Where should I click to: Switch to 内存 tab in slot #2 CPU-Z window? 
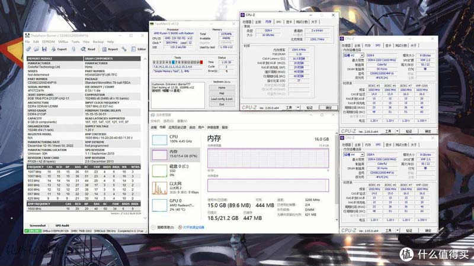[x=367, y=46]
